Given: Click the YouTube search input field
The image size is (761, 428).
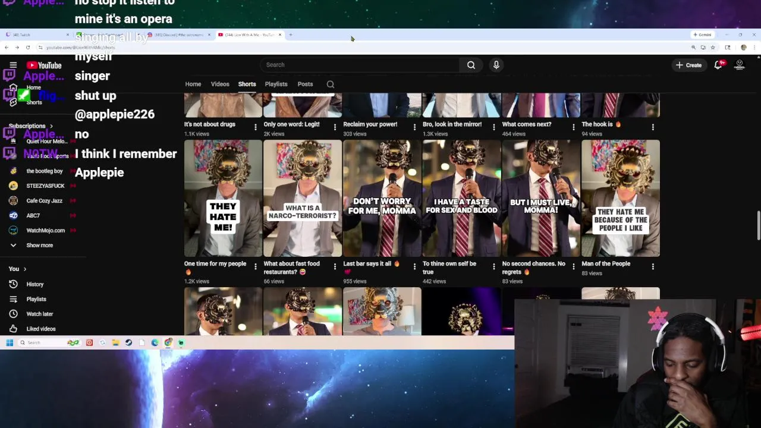Looking at the screenshot, I should coord(360,65).
